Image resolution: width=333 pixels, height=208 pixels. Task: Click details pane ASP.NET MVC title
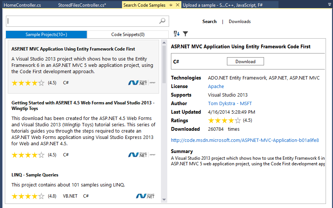tap(241, 46)
